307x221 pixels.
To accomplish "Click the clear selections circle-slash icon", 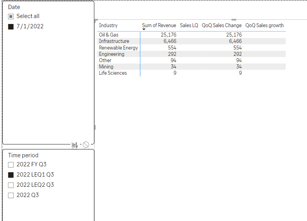I will (86, 145).
